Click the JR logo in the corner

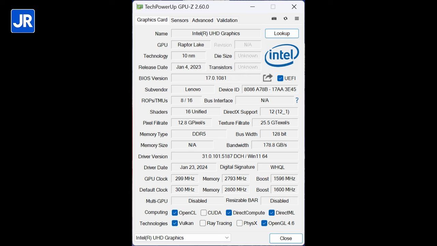tap(23, 21)
